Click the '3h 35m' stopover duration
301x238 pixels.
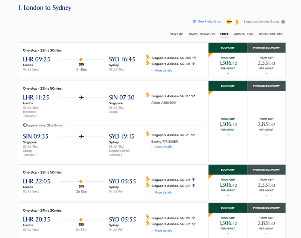pyautogui.click(x=81, y=230)
